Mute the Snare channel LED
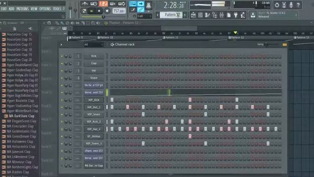This screenshot has width=314, height=177. coord(62,78)
